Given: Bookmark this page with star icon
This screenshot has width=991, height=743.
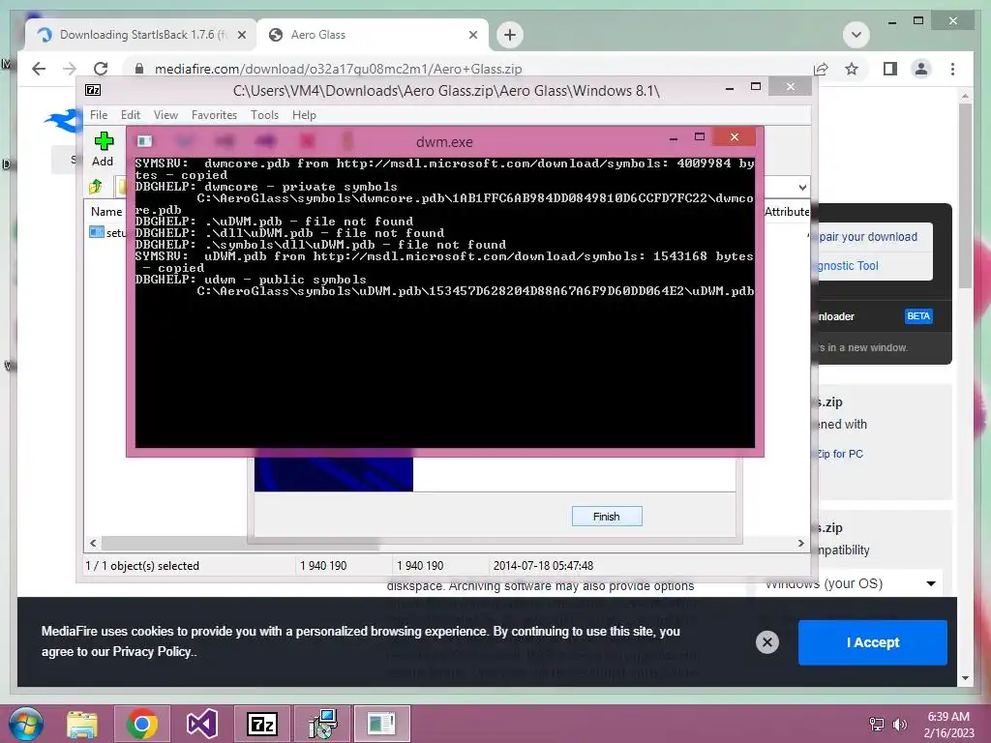Looking at the screenshot, I should tap(852, 69).
